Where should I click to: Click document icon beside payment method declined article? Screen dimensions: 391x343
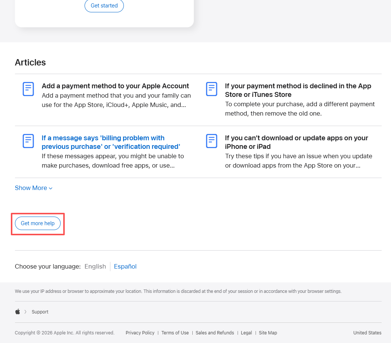click(211, 89)
